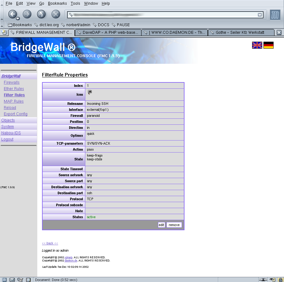Open the Window menu
This screenshot has width=284, height=282.
(91, 3)
